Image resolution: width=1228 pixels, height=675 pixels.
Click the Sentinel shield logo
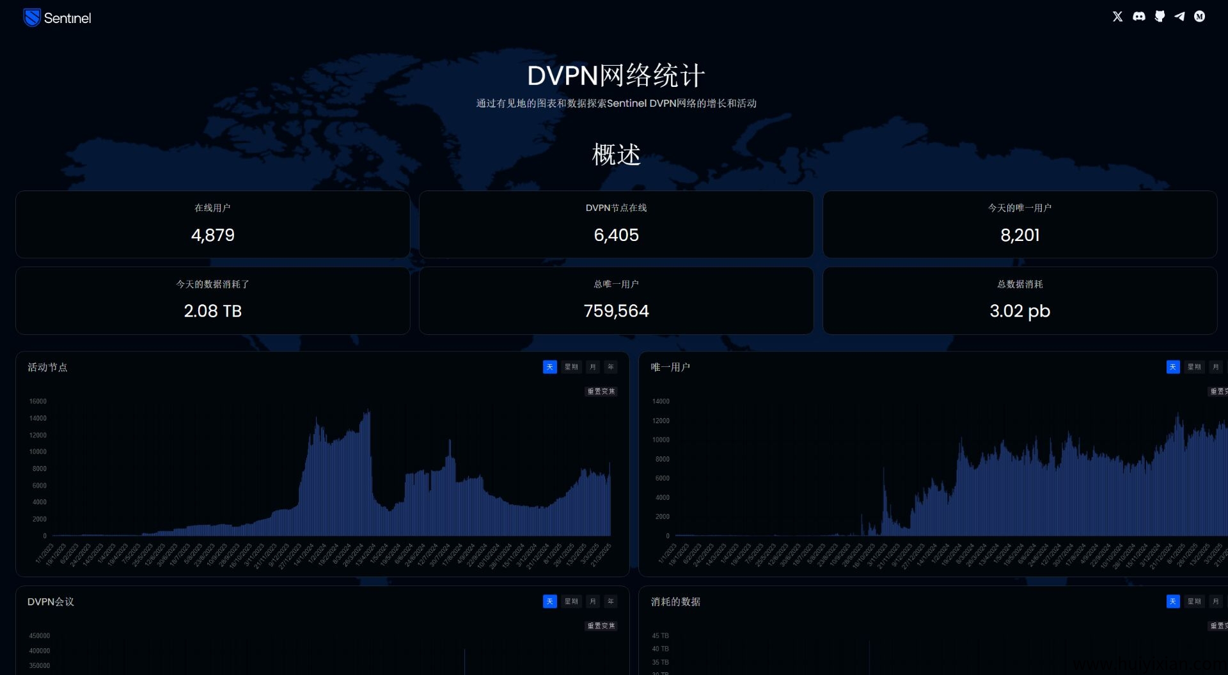(32, 18)
